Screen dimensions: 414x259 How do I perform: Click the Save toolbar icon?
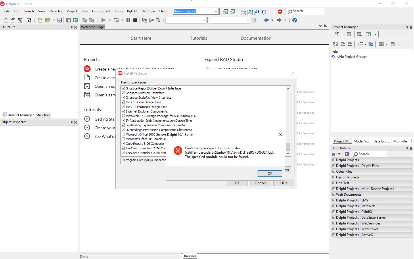click(x=60, y=20)
